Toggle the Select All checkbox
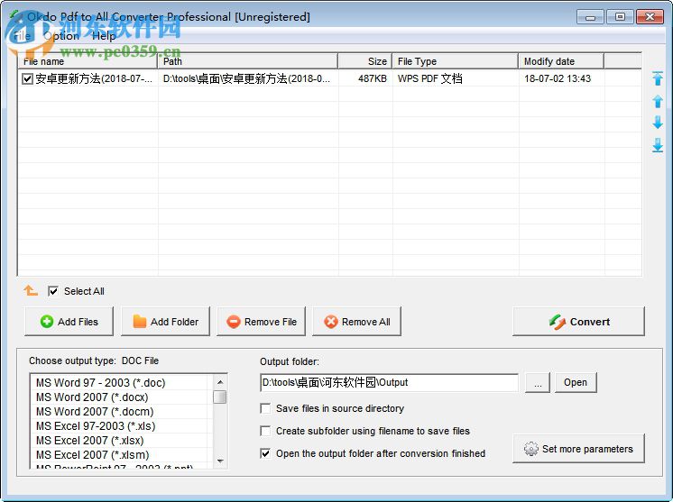This screenshot has height=502, width=673. [53, 291]
